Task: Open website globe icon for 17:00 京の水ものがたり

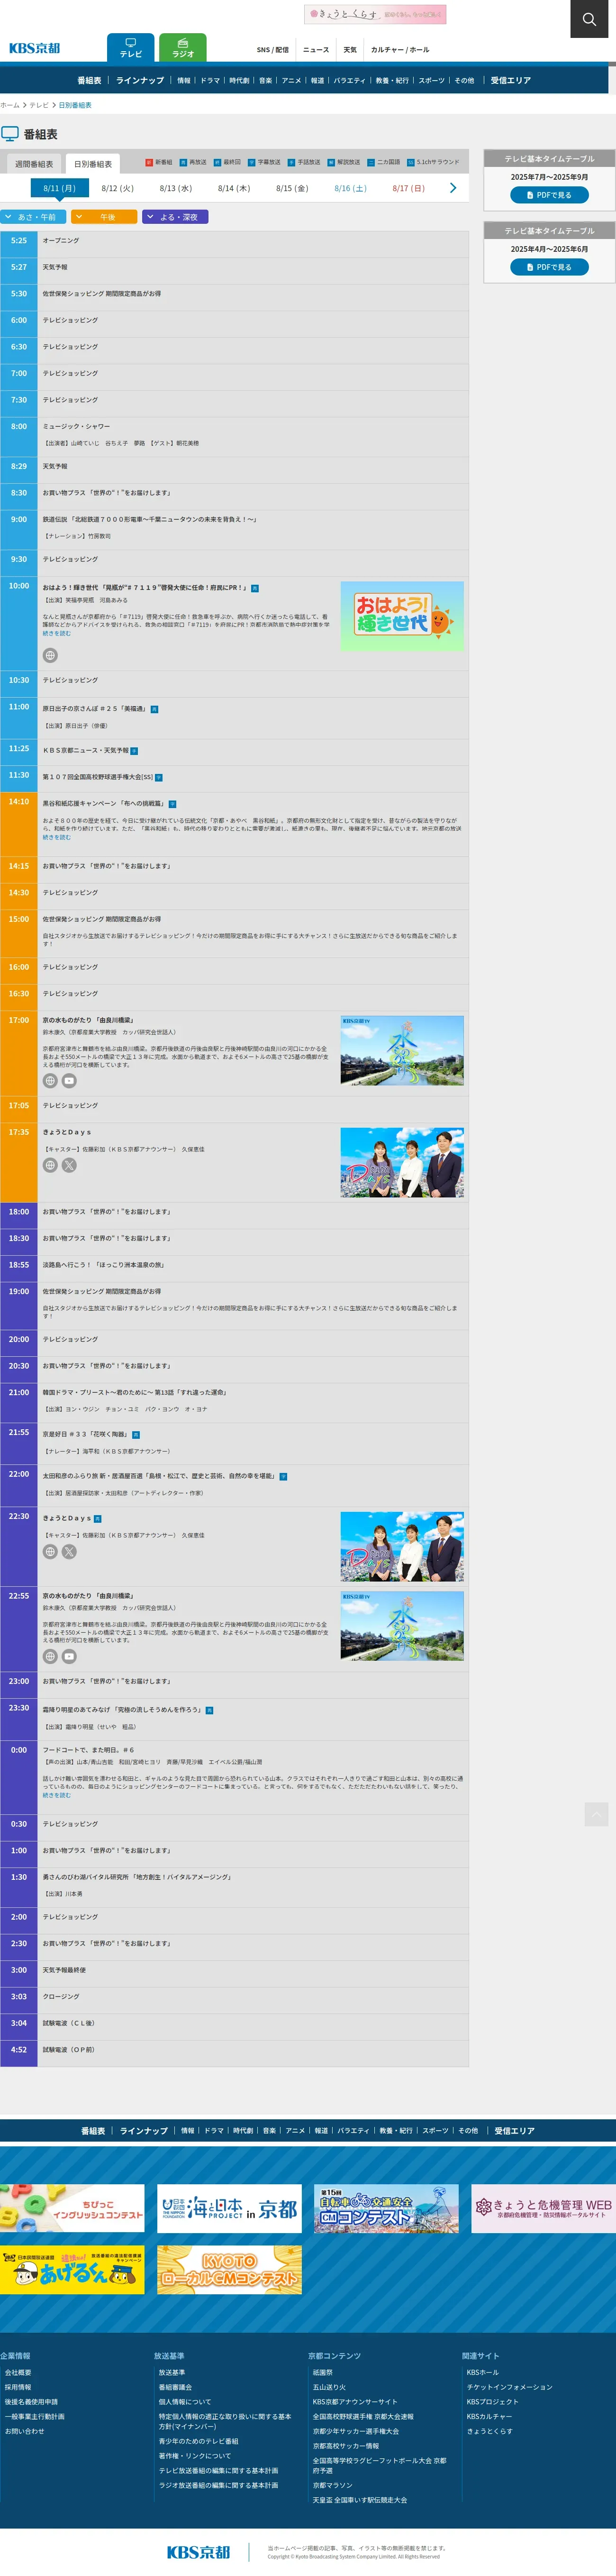Action: 50,1081
